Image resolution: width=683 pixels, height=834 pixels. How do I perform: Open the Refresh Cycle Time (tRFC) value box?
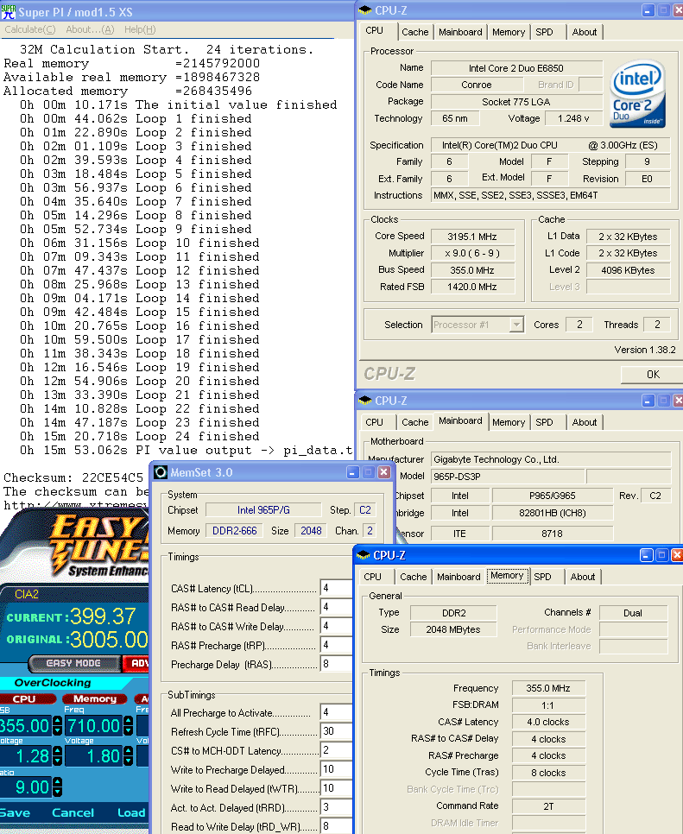pyautogui.click(x=335, y=731)
